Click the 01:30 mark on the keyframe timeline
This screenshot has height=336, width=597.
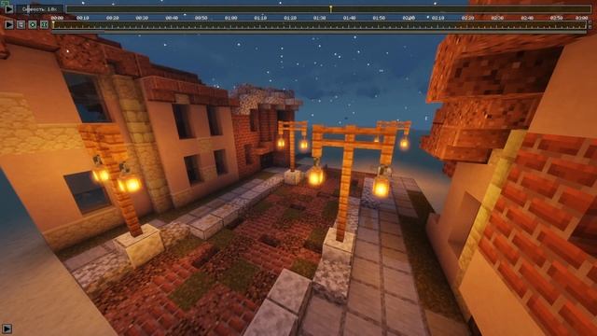(x=319, y=18)
